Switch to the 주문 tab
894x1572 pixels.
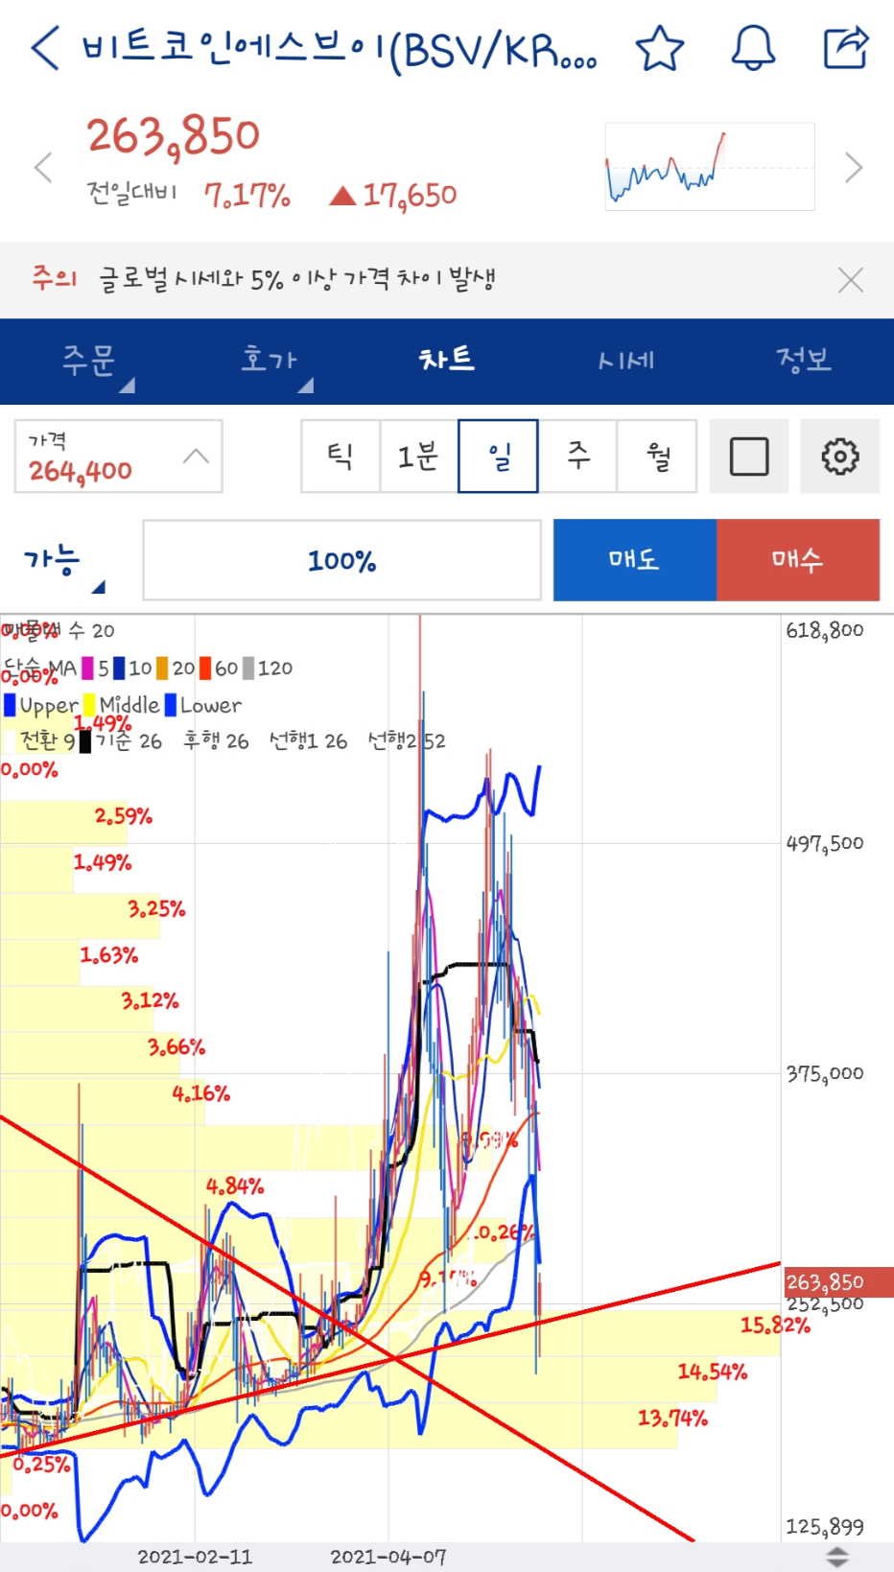(x=89, y=360)
